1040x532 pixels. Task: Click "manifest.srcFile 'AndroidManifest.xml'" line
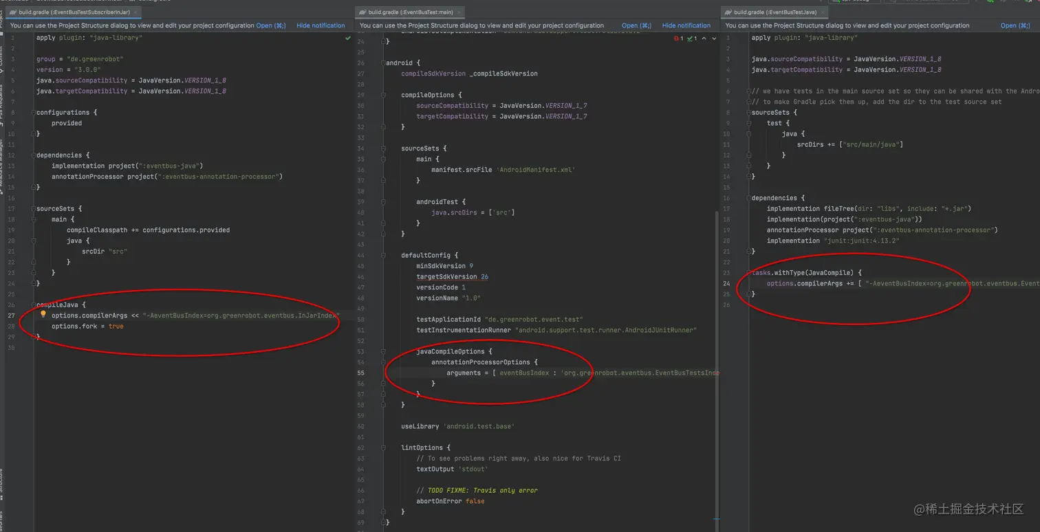click(x=503, y=170)
